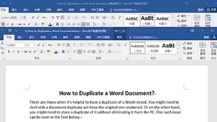
Task: Click Share (共享) in back window
Action: point(211,10)
